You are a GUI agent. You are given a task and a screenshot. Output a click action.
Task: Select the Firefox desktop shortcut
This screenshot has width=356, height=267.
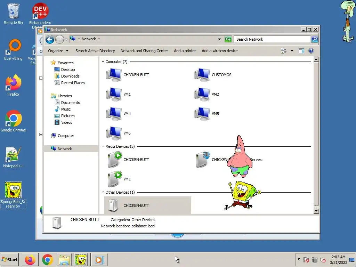click(13, 86)
